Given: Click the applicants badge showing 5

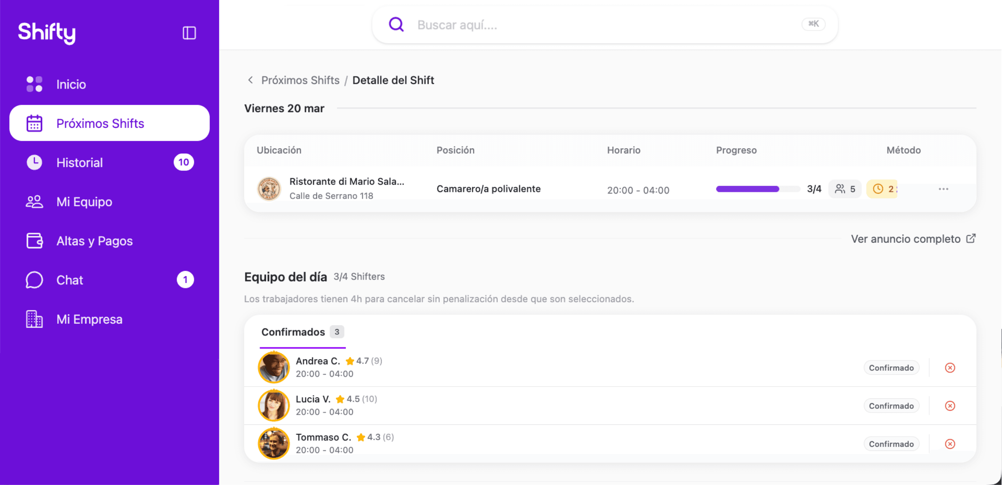Looking at the screenshot, I should pyautogui.click(x=845, y=189).
